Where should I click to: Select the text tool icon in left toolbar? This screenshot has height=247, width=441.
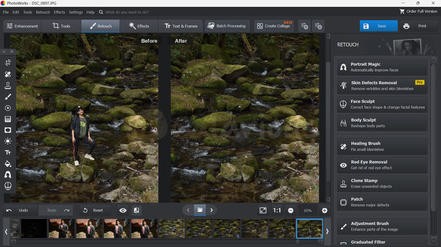click(x=8, y=152)
